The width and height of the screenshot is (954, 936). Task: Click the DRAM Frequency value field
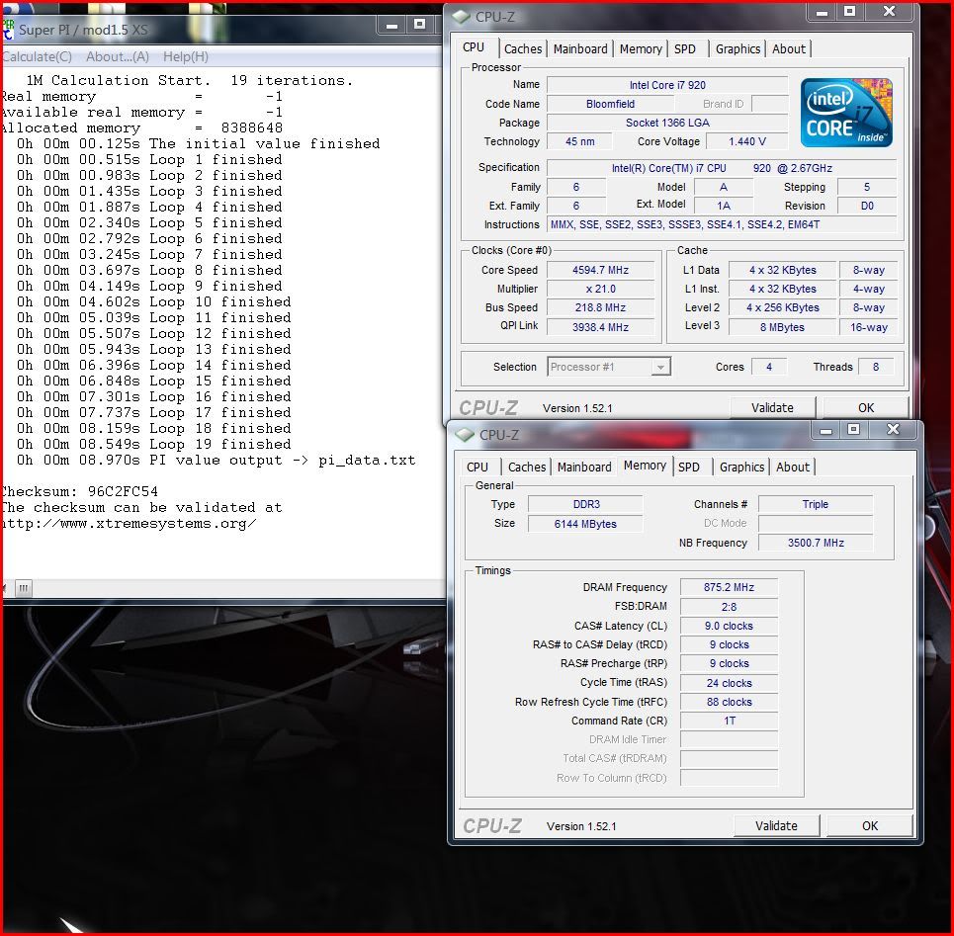click(x=729, y=587)
